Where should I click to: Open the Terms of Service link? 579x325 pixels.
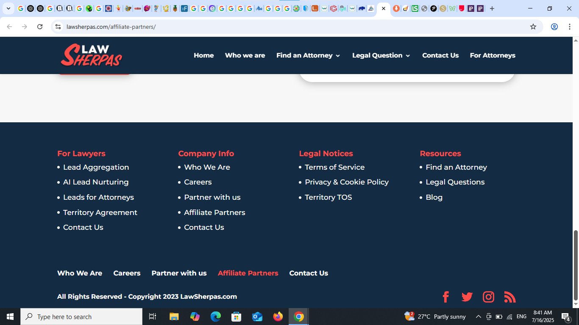(334, 167)
